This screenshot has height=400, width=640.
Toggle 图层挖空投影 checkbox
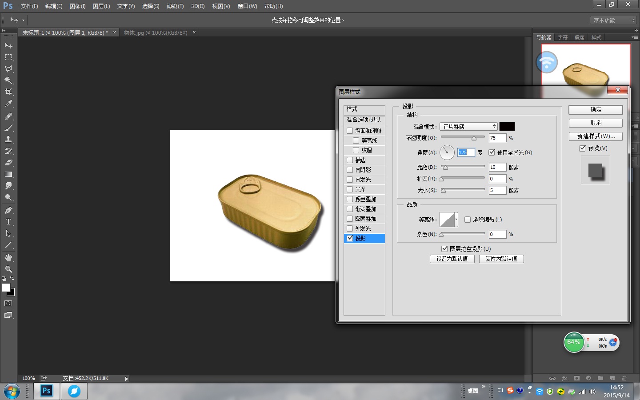tap(444, 249)
